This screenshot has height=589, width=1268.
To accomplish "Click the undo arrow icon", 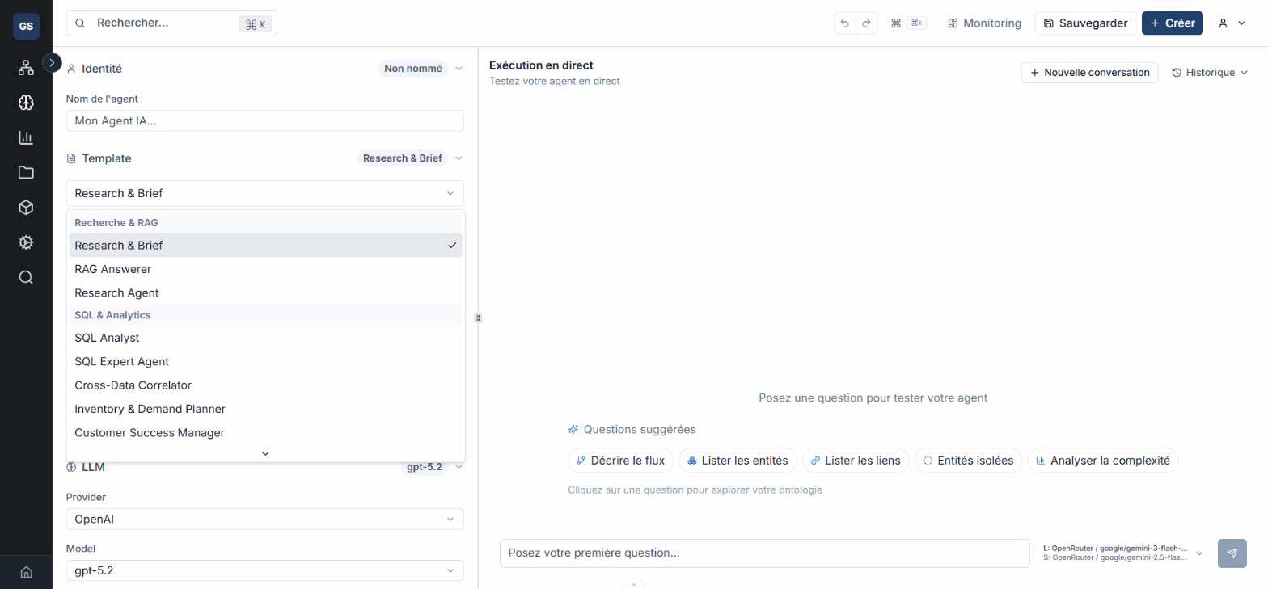I will pyautogui.click(x=845, y=23).
